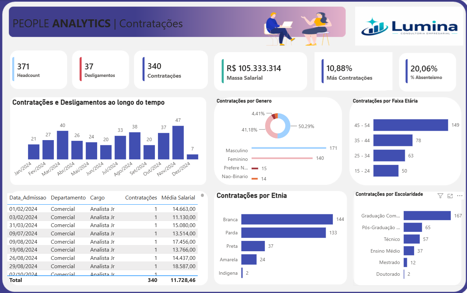This screenshot has height=293, width=467.
Task: Click the Ago/2024 bar showing 38
Action: coord(135,146)
